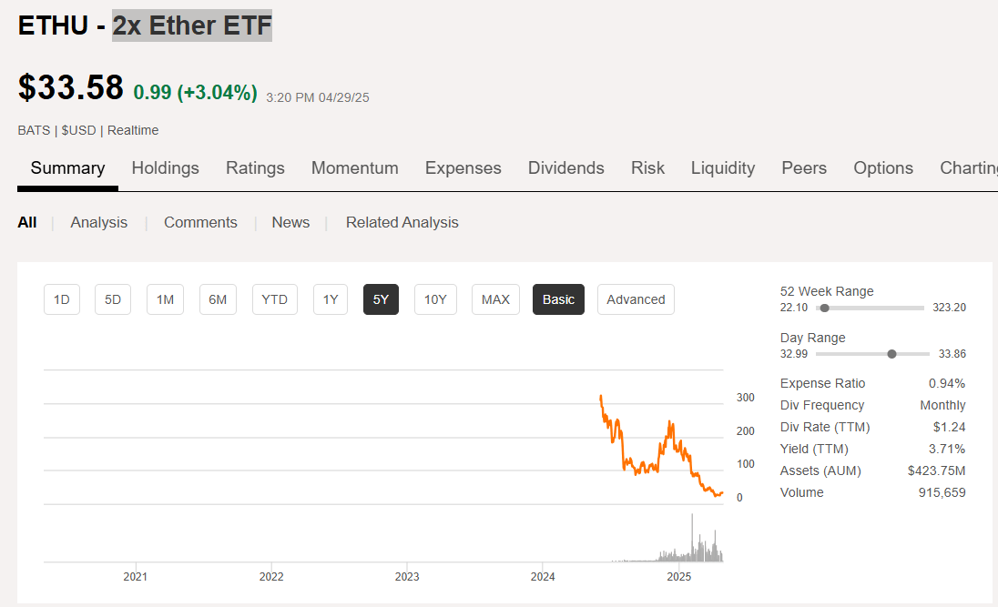Switch chart to 1D timeframe
This screenshot has width=998, height=607.
point(62,299)
